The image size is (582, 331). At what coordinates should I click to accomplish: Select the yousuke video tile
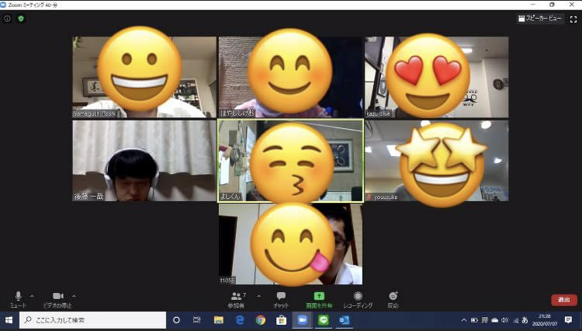pos(436,161)
